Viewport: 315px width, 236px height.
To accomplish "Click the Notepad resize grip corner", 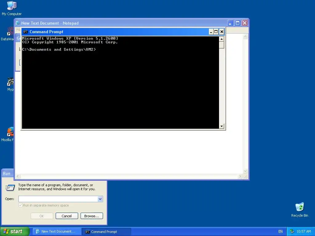I will [x=245, y=177].
